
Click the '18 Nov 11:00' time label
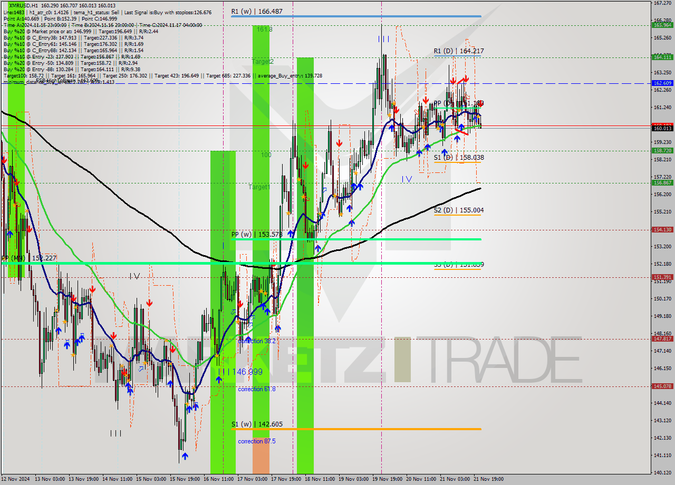click(320, 479)
